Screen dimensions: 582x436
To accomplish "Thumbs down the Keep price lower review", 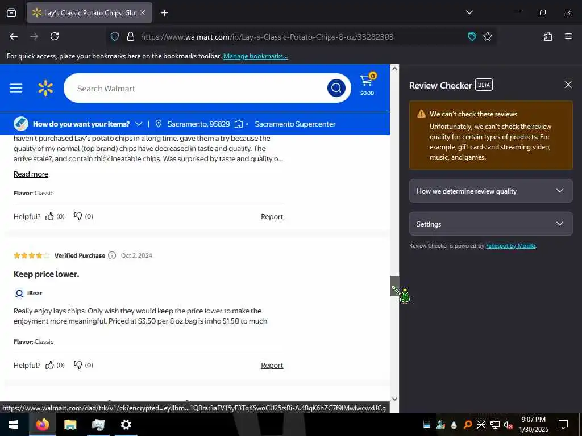I will pyautogui.click(x=78, y=365).
